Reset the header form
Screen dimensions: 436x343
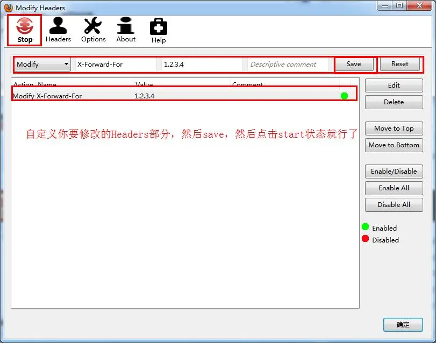400,64
